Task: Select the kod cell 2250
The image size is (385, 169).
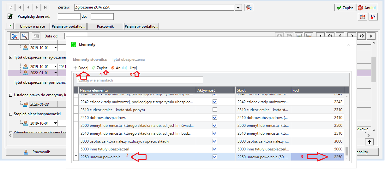Action: [x=317, y=157]
